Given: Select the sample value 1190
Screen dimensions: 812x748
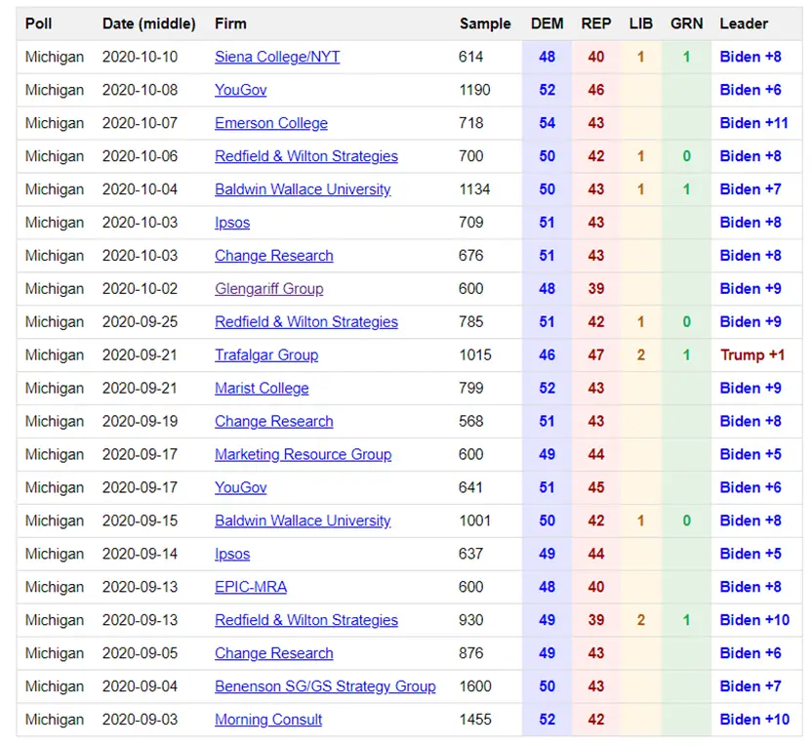Looking at the screenshot, I should pyautogui.click(x=474, y=90).
